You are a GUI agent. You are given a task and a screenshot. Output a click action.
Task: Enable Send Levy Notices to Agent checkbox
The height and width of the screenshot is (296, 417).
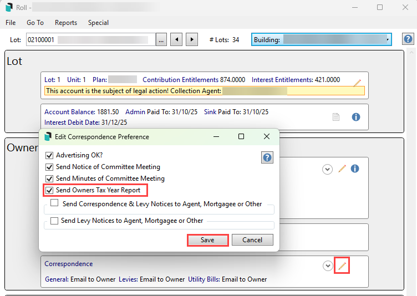(x=54, y=221)
